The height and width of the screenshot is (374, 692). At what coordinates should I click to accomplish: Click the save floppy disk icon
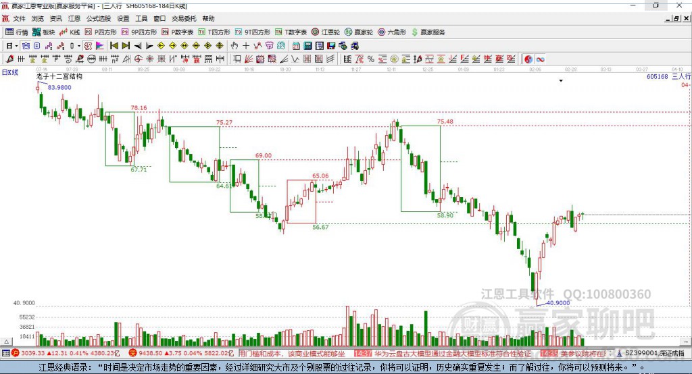point(331,46)
